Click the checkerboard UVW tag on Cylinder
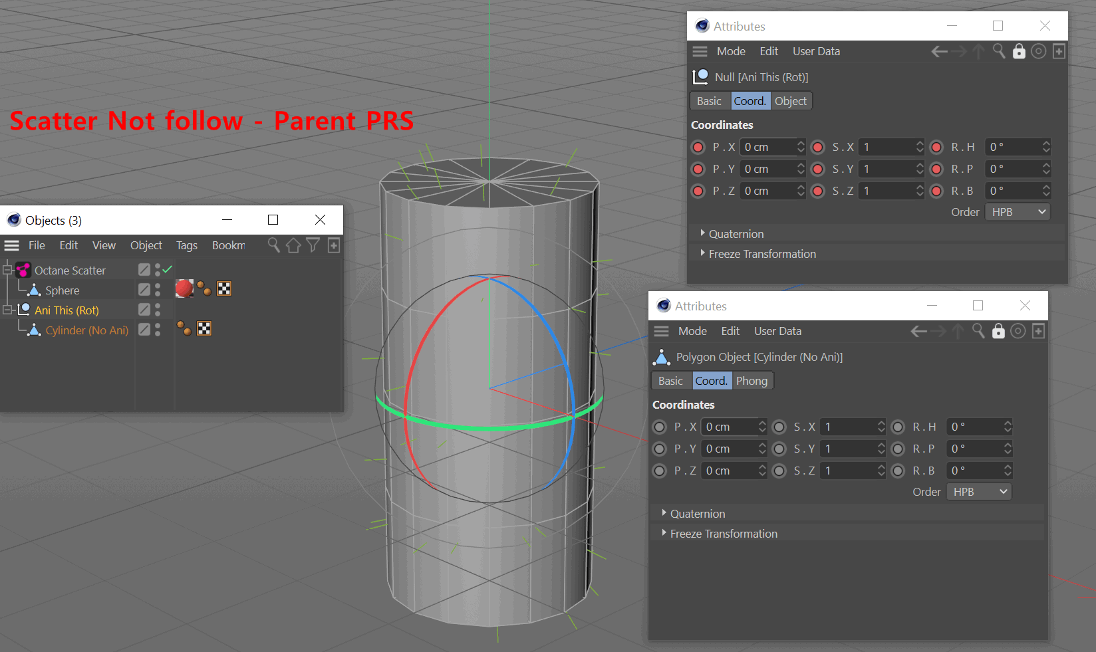Image resolution: width=1096 pixels, height=652 pixels. click(204, 328)
